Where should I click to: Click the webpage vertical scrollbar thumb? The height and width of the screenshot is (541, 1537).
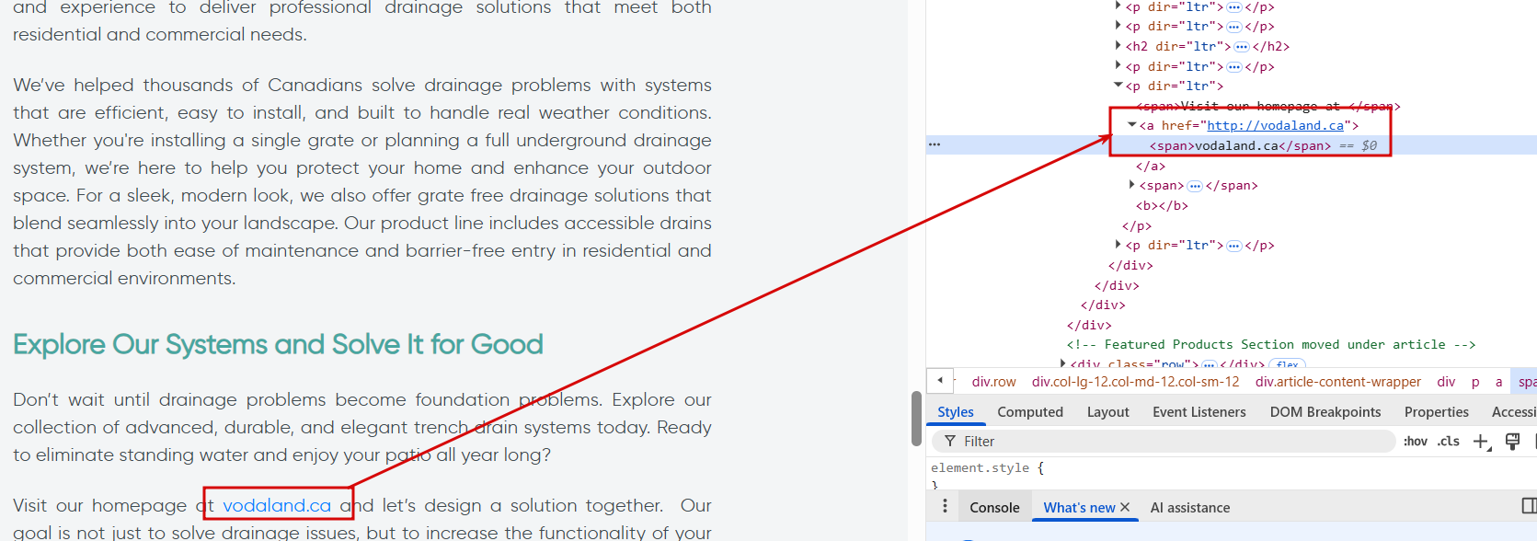[916, 419]
